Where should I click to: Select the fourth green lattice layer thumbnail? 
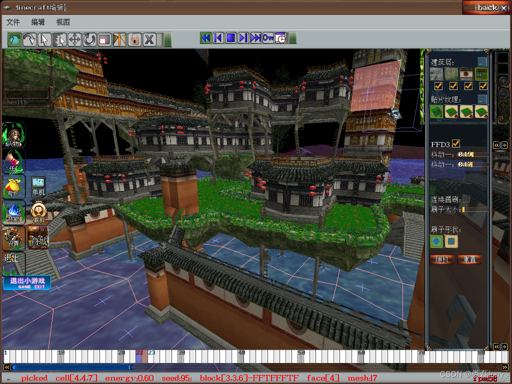tap(481, 74)
